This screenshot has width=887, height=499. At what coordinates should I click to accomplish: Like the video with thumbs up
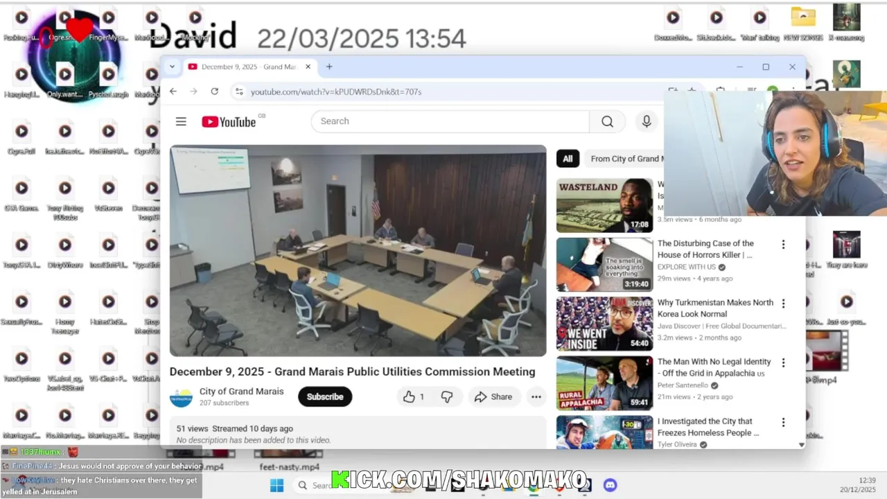[414, 396]
